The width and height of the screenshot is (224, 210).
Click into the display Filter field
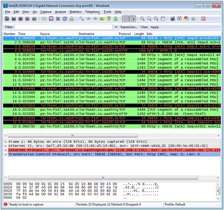(64, 27)
